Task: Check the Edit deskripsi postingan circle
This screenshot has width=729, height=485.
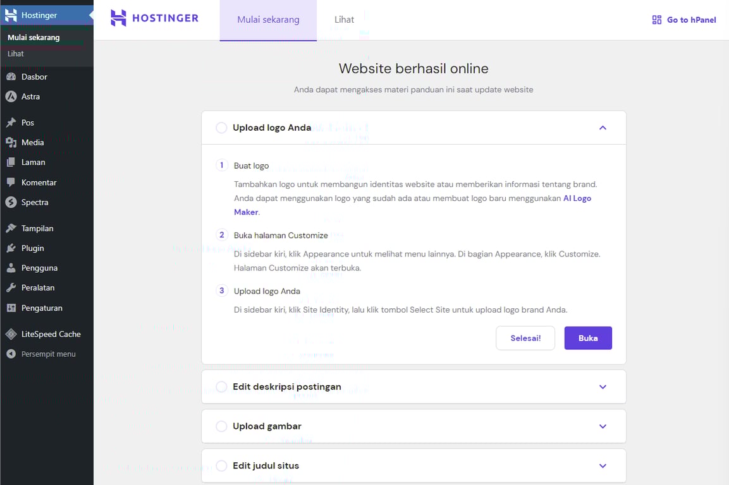Action: (x=221, y=386)
